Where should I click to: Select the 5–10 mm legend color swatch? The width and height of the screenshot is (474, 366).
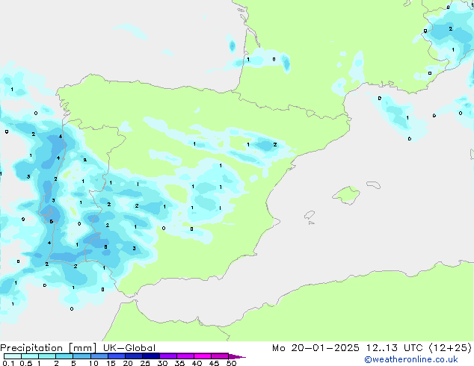(x=81, y=356)
